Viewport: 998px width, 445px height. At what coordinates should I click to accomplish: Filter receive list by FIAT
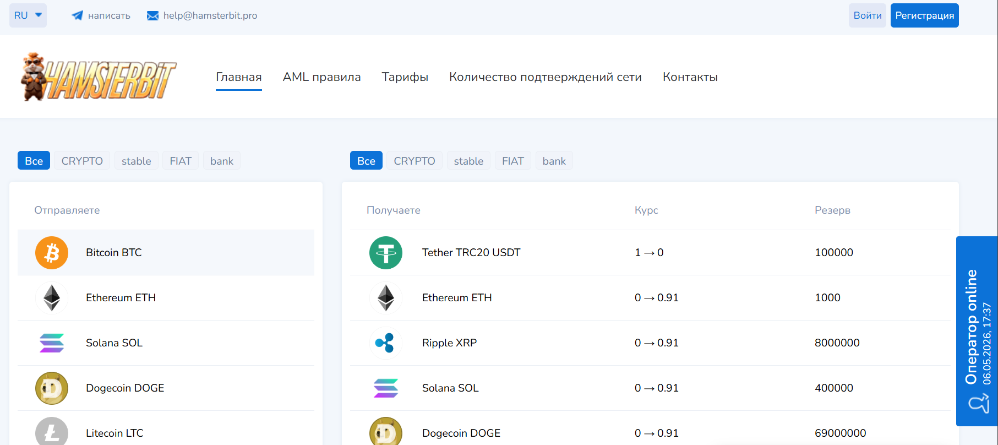[x=513, y=161]
